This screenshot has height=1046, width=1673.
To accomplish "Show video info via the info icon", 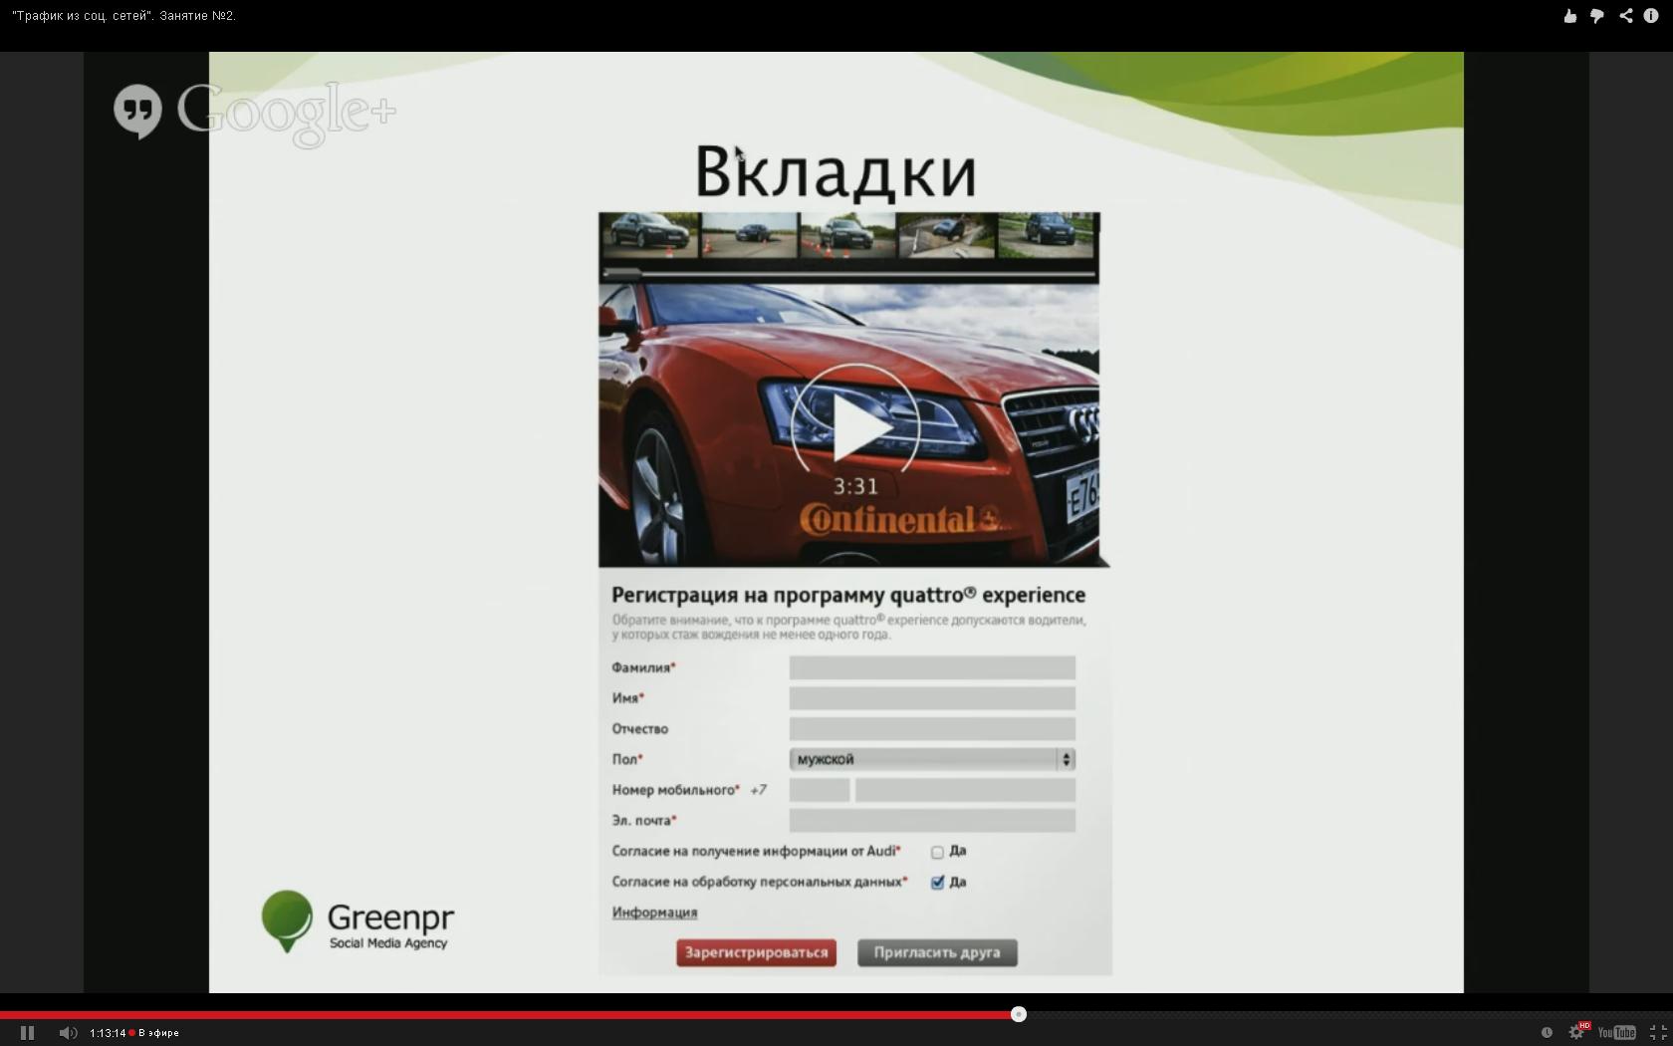I will pos(1651,16).
